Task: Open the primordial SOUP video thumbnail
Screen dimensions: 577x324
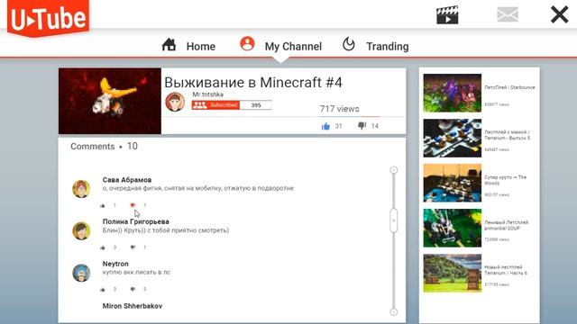Action: pos(453,228)
